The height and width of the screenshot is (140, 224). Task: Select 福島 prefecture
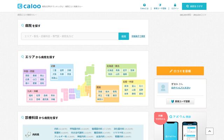(x=125, y=74)
